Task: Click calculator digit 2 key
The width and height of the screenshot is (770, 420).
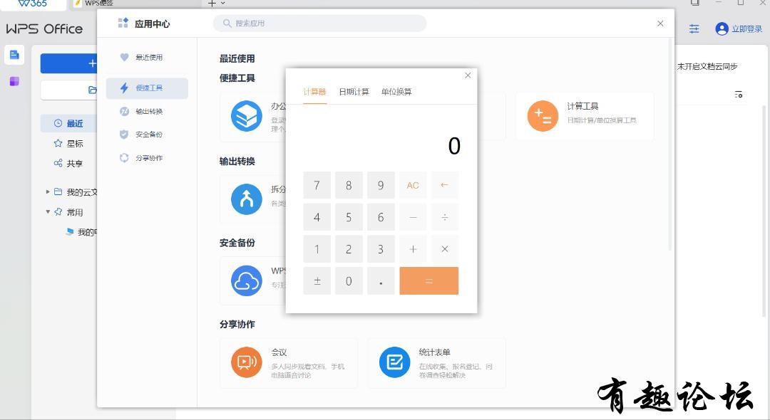Action: [349, 249]
